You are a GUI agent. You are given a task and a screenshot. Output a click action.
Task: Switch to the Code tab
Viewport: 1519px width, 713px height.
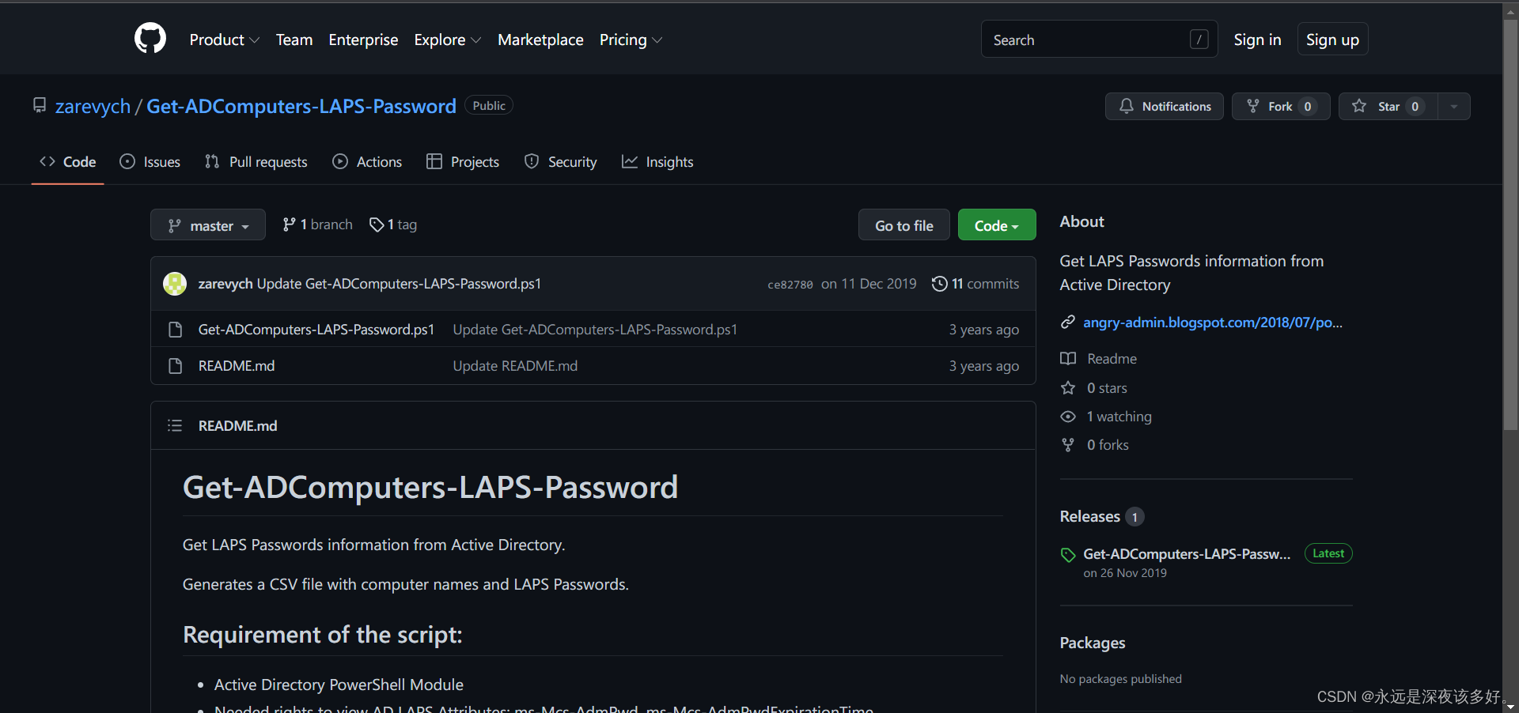(68, 162)
